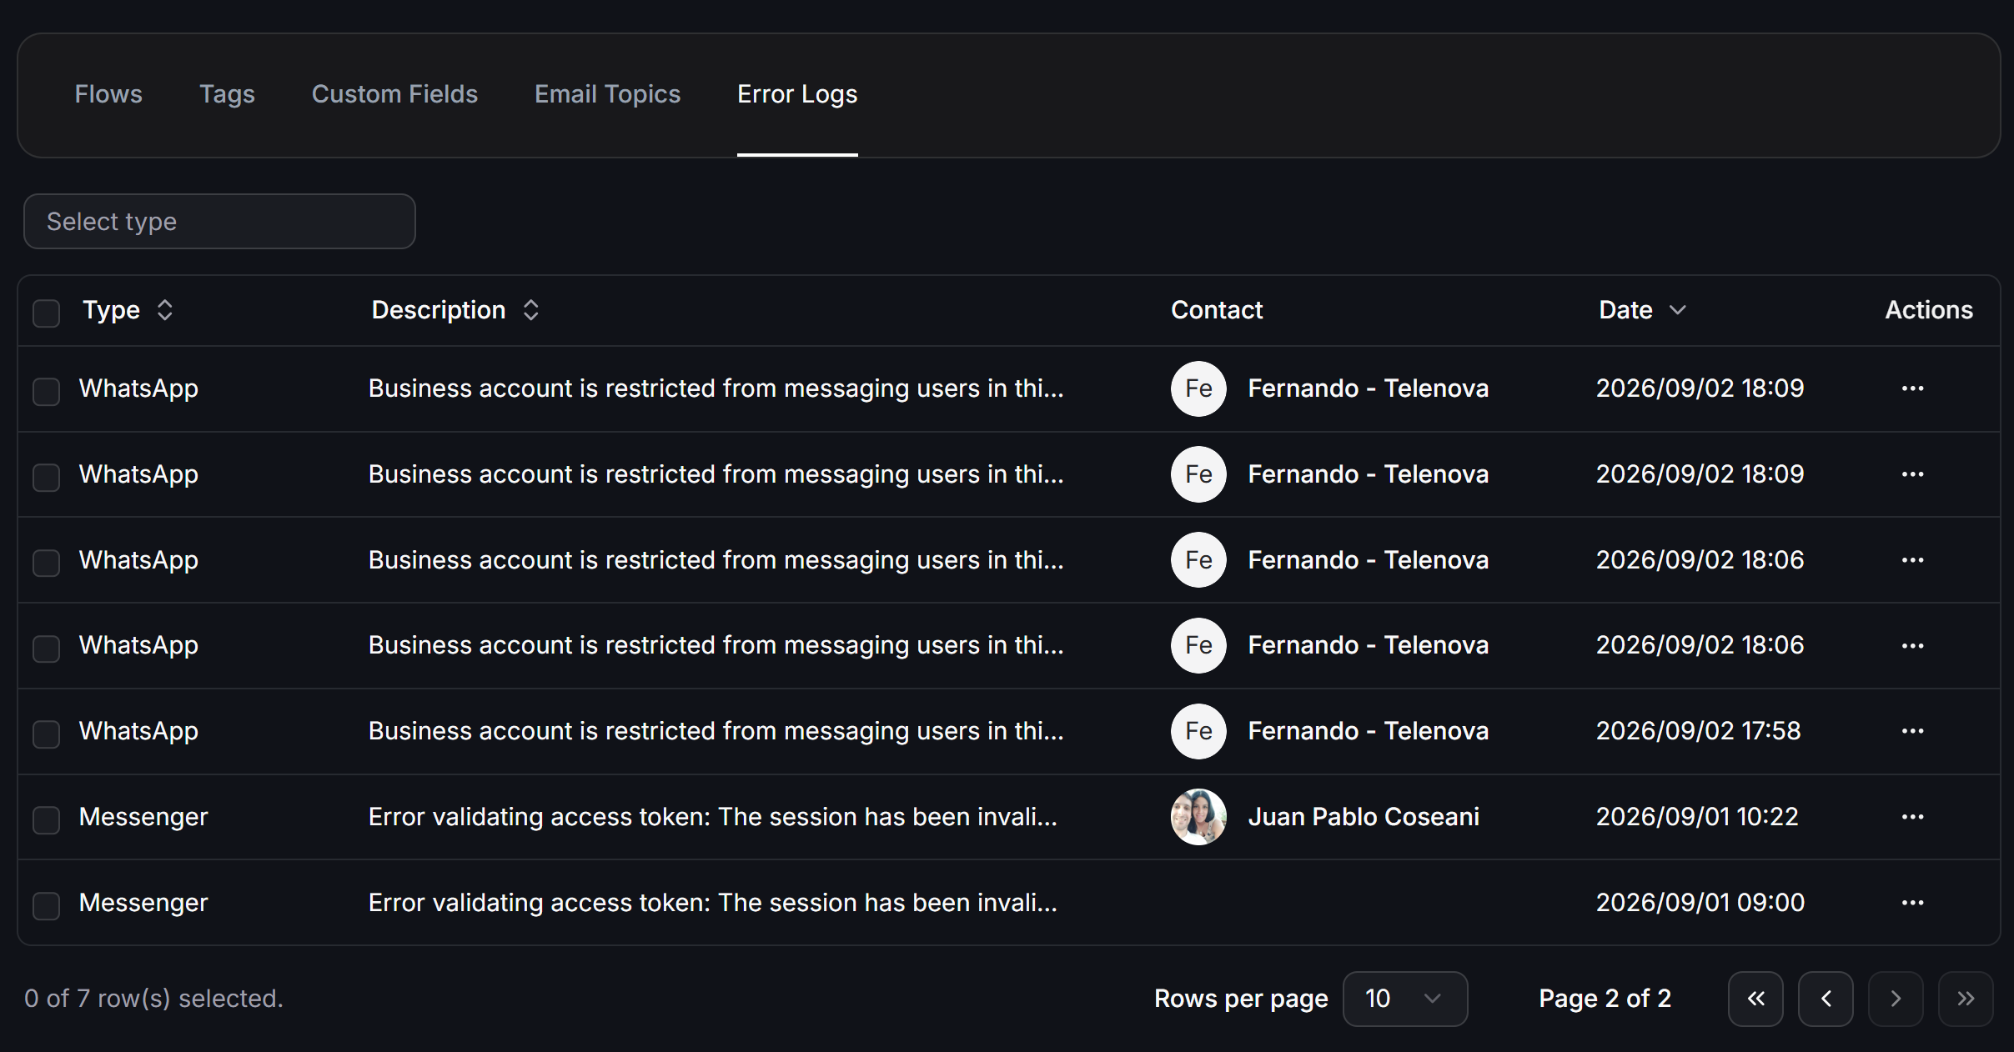Select the Error Logs tab
Image resolution: width=2014 pixels, height=1052 pixels.
coord(797,94)
